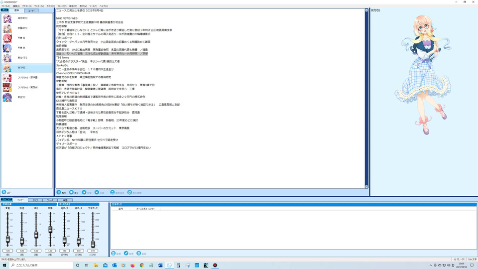Select the last voice preset, 音街ウナ
The width and height of the screenshot is (478, 269).
pyautogui.click(x=27, y=97)
